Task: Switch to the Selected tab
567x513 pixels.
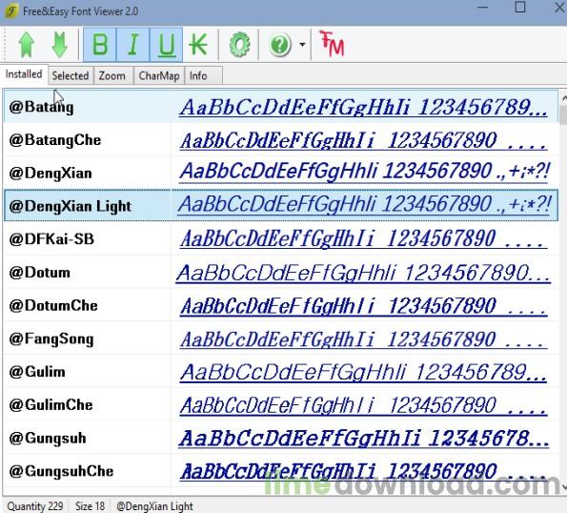Action: (71, 75)
